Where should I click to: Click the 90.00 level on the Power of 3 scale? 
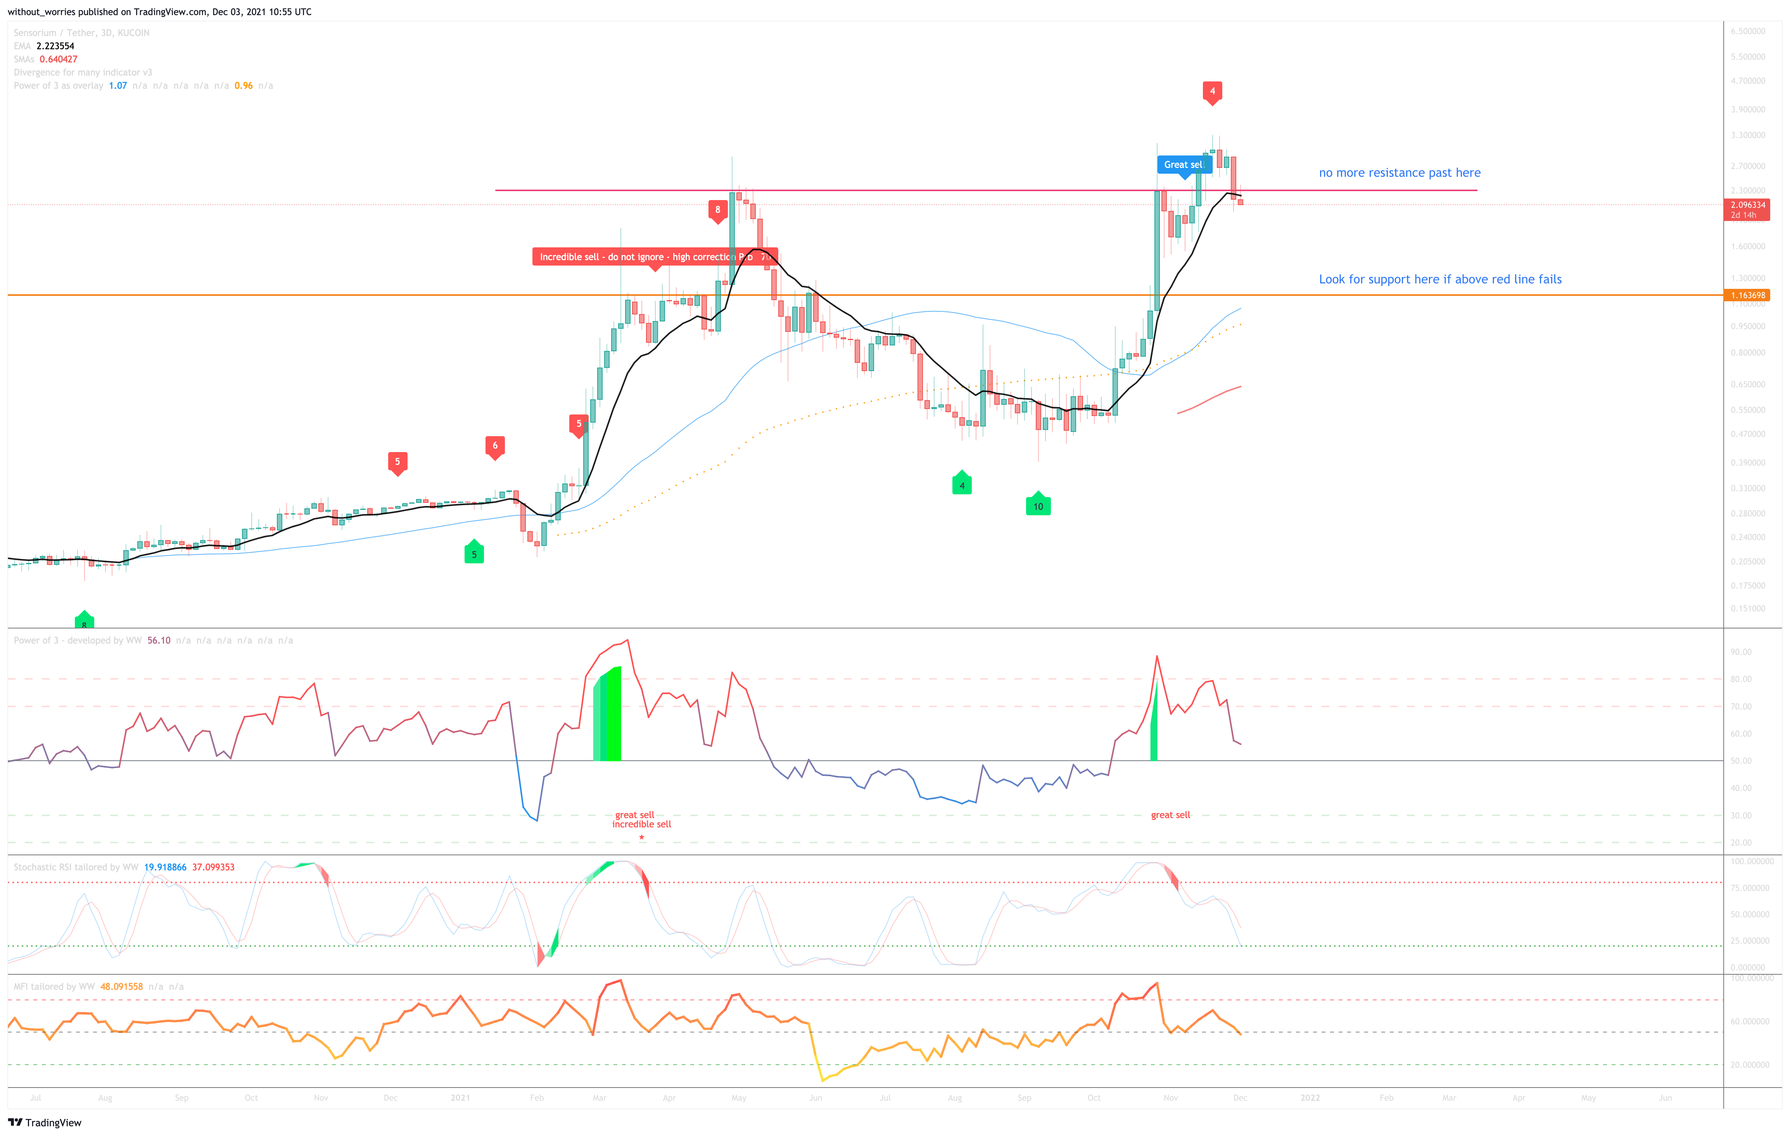pyautogui.click(x=1742, y=652)
